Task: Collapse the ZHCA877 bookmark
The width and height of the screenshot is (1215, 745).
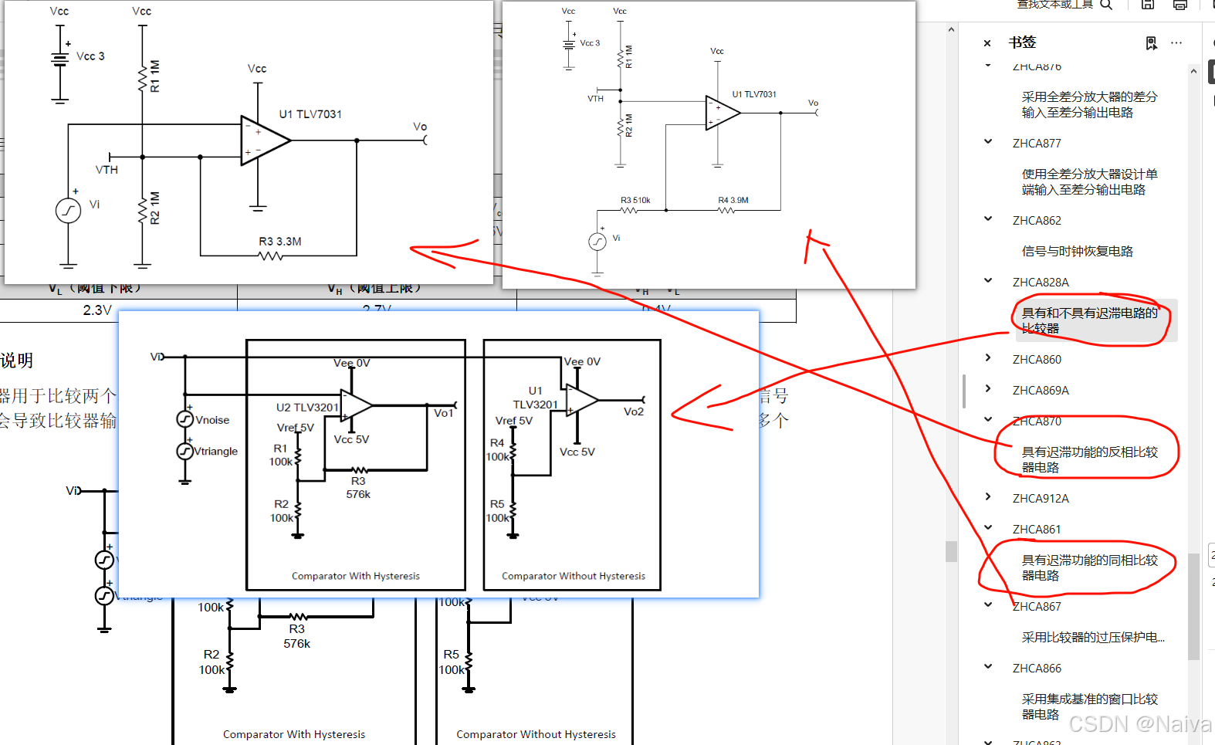Action: click(988, 142)
